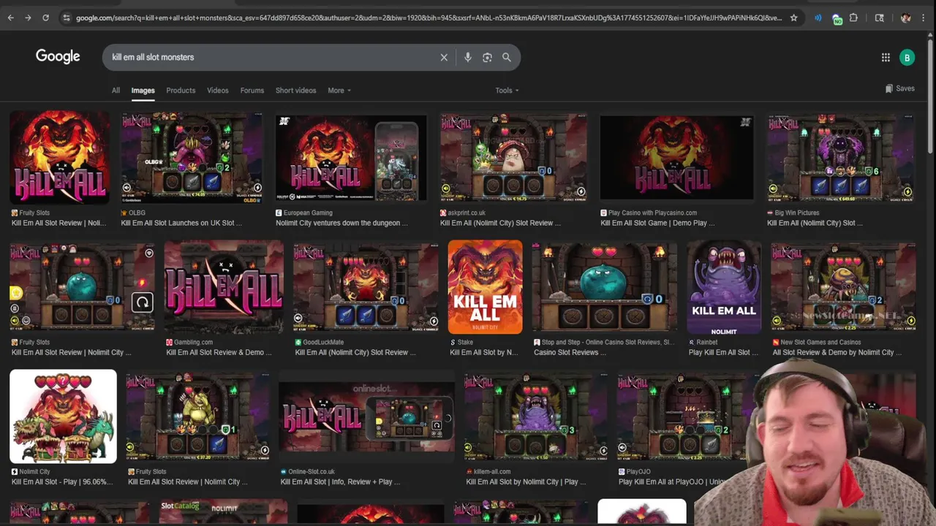Open the Extensions puzzle-piece menu
The height and width of the screenshot is (526, 936).
pos(853,18)
